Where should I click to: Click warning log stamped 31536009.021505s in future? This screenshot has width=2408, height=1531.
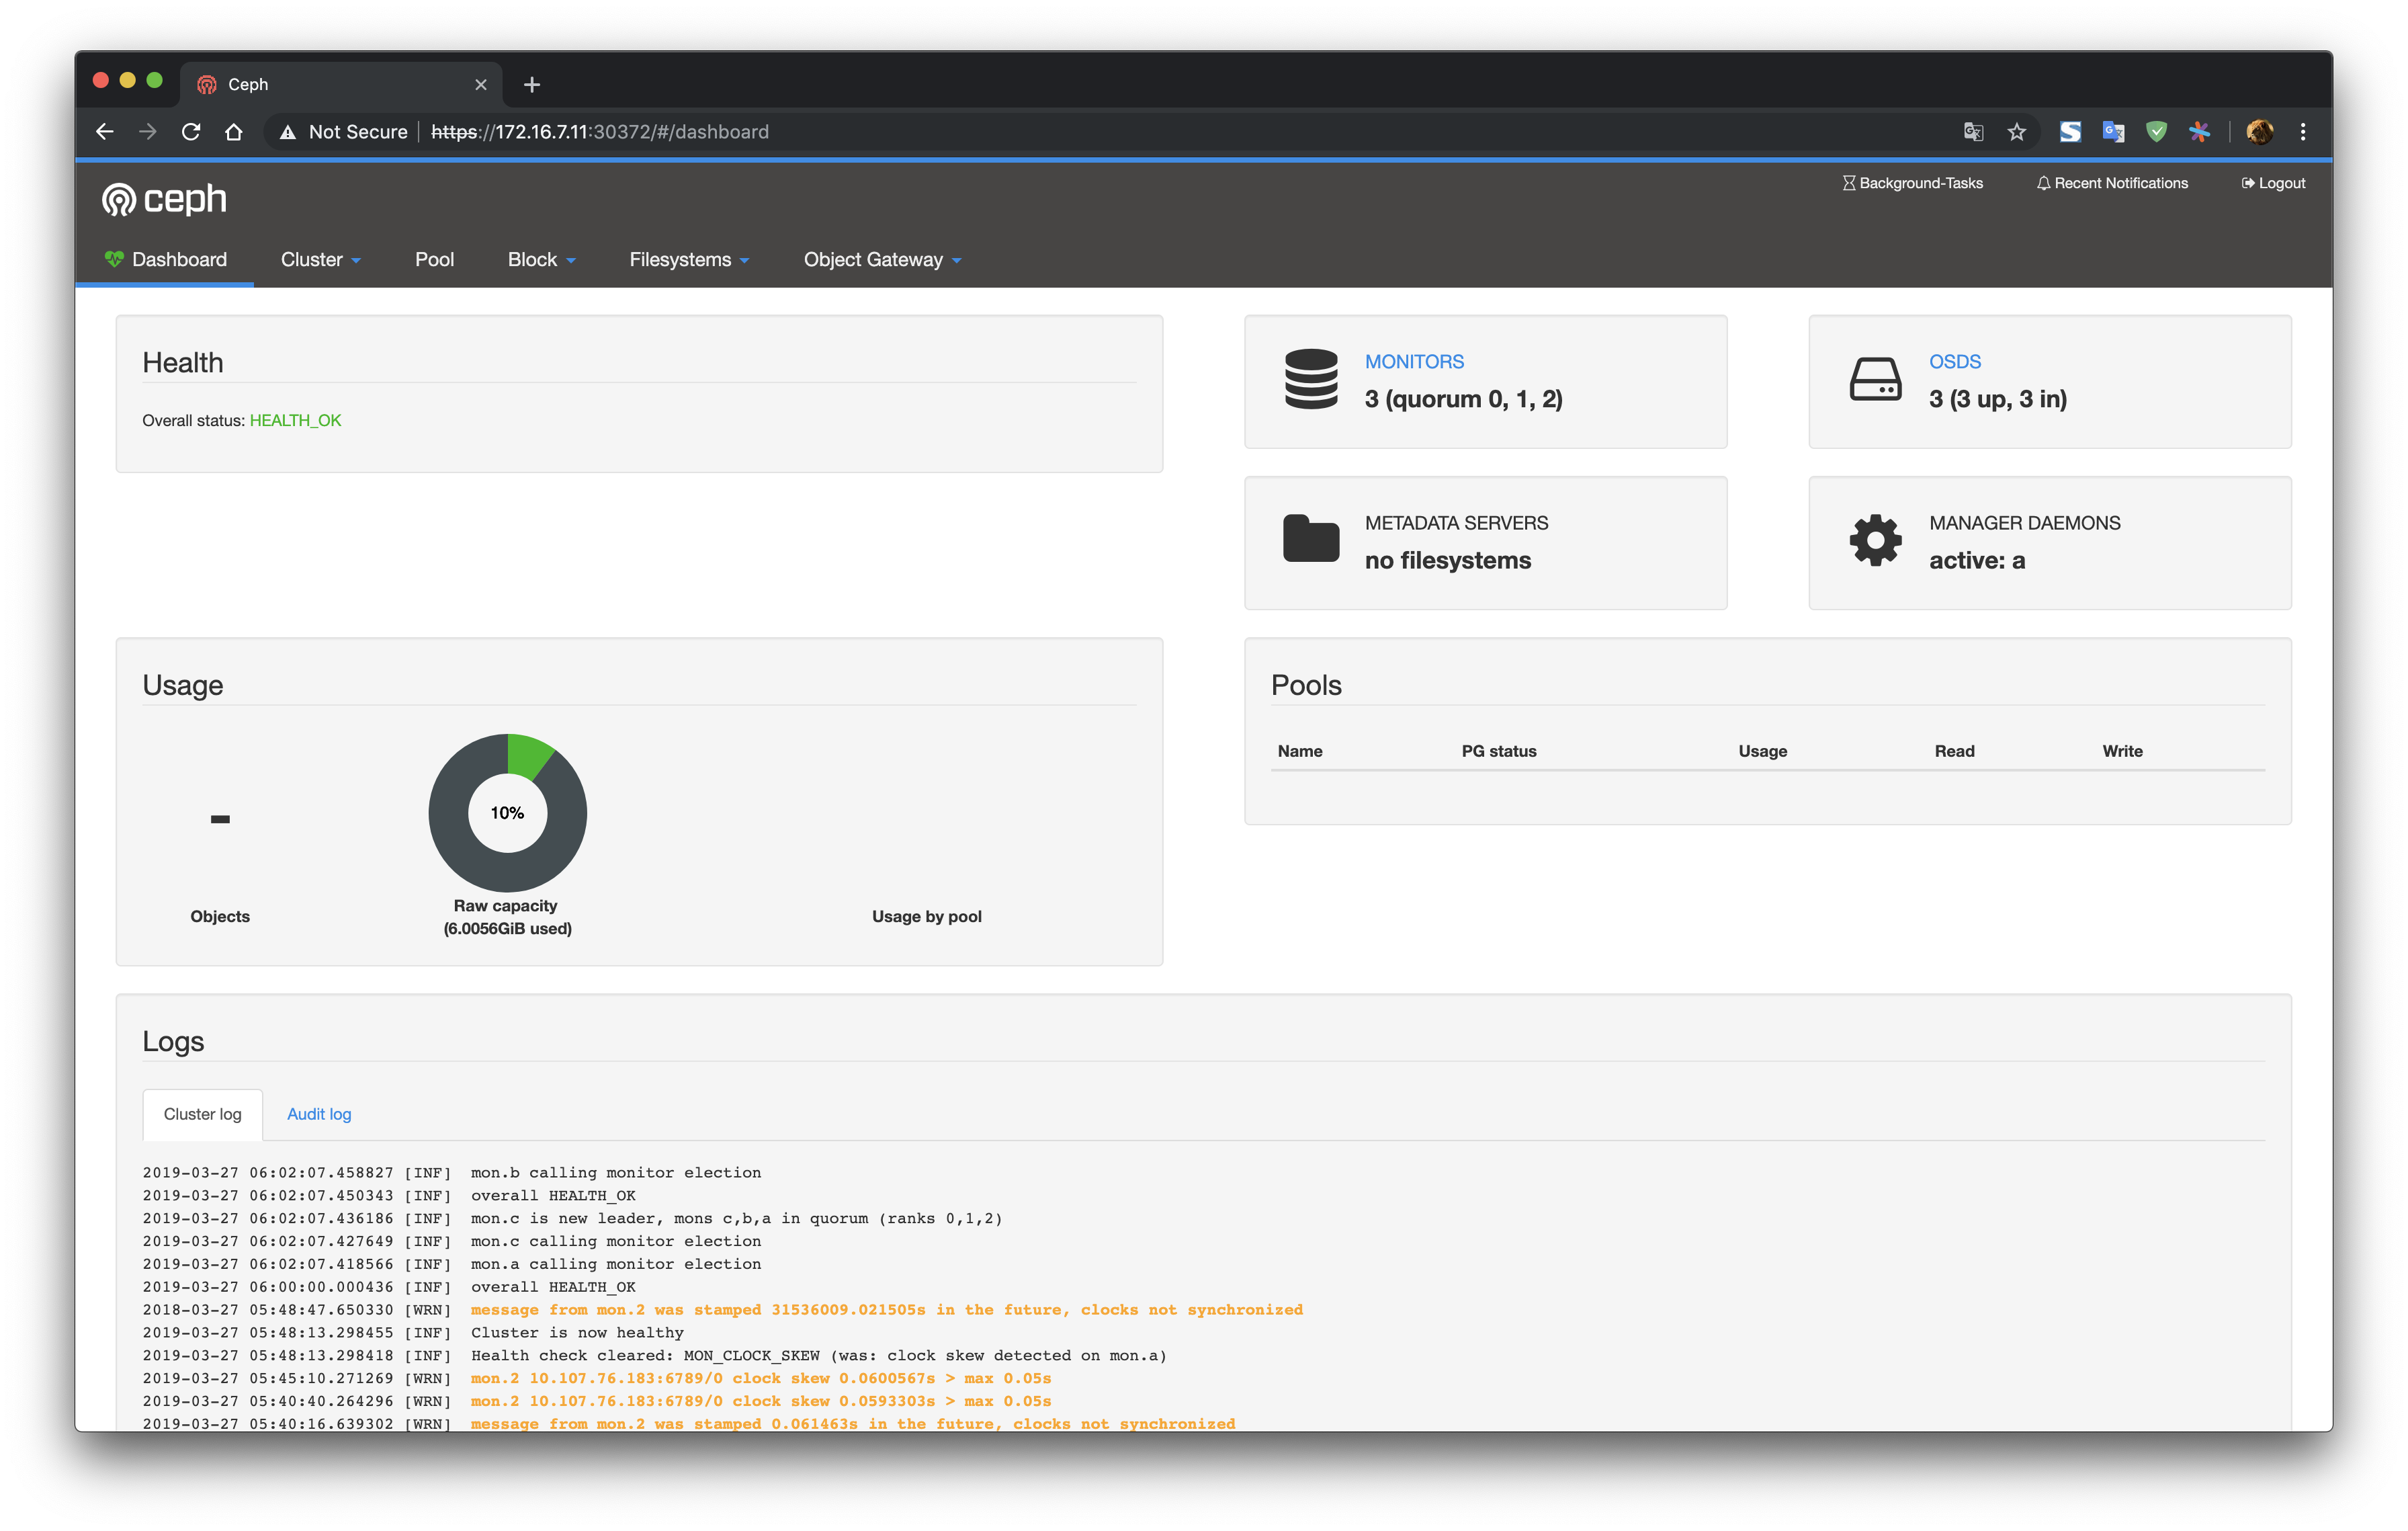click(x=887, y=1309)
